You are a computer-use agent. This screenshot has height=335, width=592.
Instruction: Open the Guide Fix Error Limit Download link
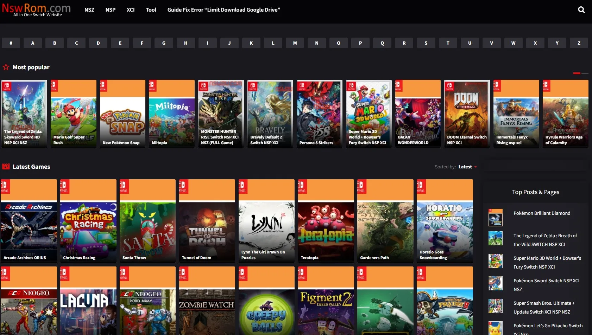pos(224,10)
